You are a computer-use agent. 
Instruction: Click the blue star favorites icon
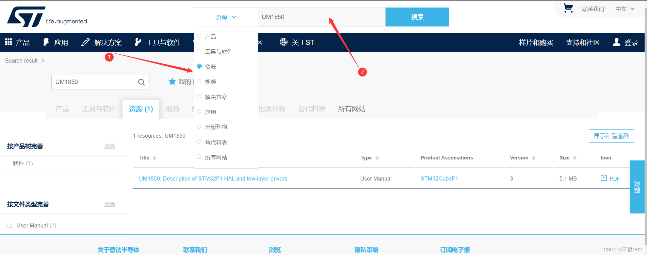[x=172, y=82]
